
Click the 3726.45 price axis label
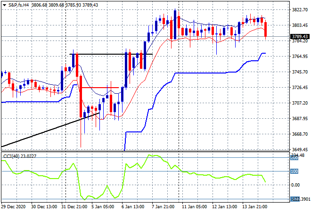[300, 88]
